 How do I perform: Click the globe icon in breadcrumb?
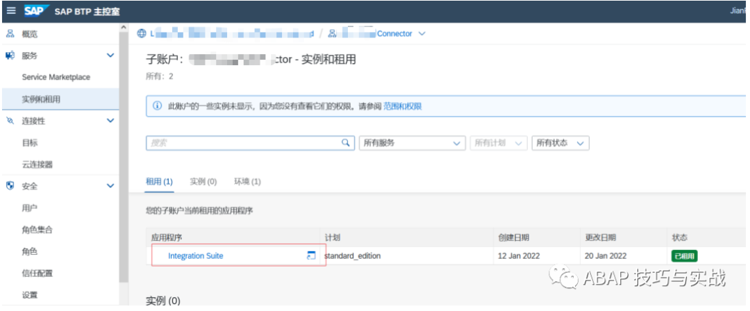point(141,33)
